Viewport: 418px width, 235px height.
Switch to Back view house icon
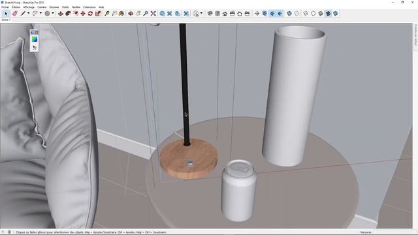[240, 13]
